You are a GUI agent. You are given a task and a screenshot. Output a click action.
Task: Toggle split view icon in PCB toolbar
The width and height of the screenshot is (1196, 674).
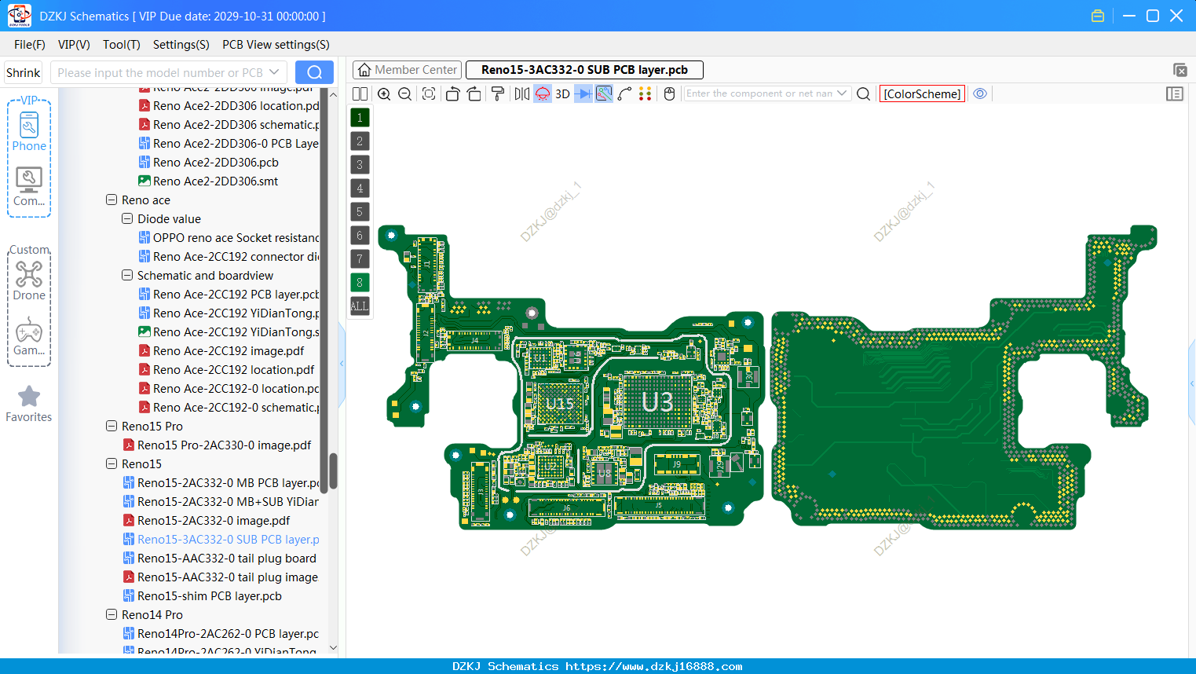(x=360, y=93)
